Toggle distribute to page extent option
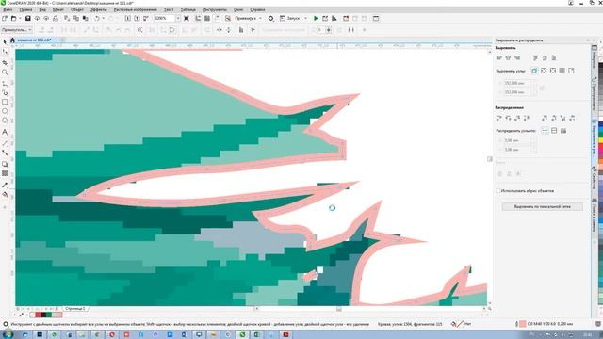603x339 pixels. pyautogui.click(x=554, y=131)
